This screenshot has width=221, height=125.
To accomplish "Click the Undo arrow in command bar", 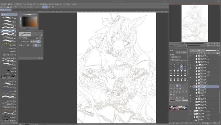I will click(x=16, y=7).
